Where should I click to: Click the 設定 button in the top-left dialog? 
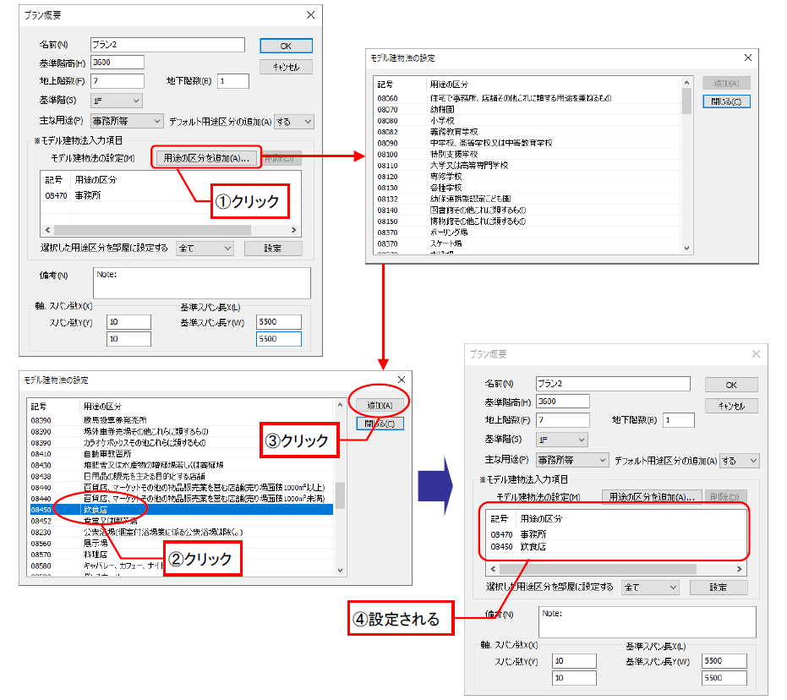[273, 249]
